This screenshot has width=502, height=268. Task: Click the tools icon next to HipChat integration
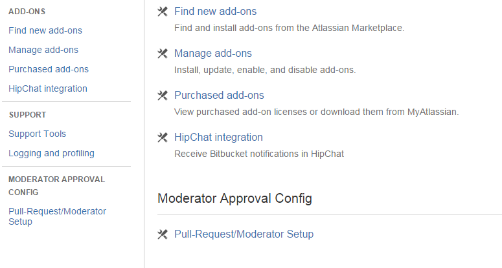pyautogui.click(x=163, y=138)
